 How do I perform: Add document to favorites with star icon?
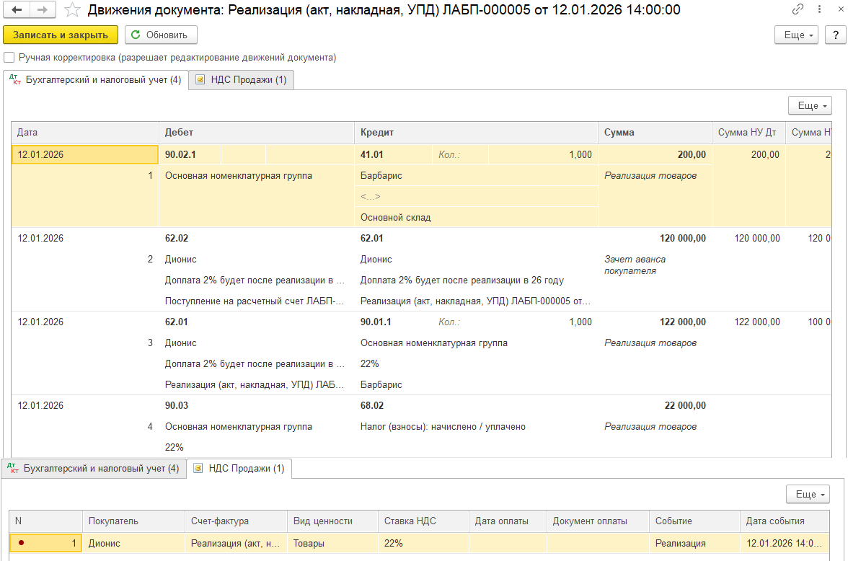(72, 10)
